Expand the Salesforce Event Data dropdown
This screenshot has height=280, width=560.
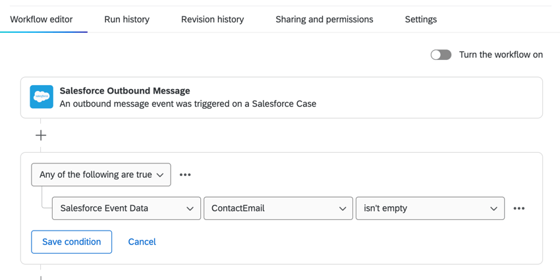(126, 208)
